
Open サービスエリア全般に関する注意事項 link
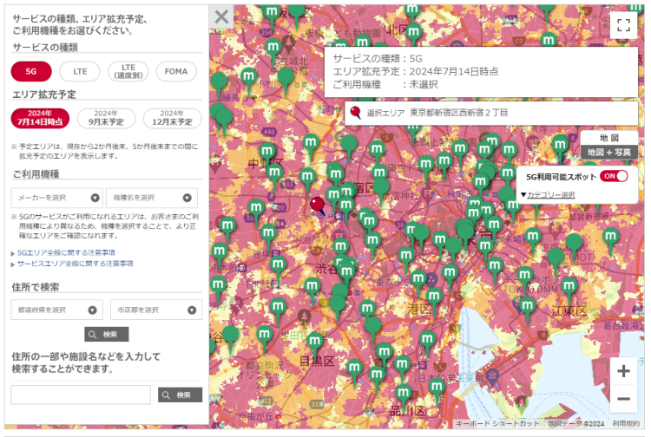click(76, 264)
